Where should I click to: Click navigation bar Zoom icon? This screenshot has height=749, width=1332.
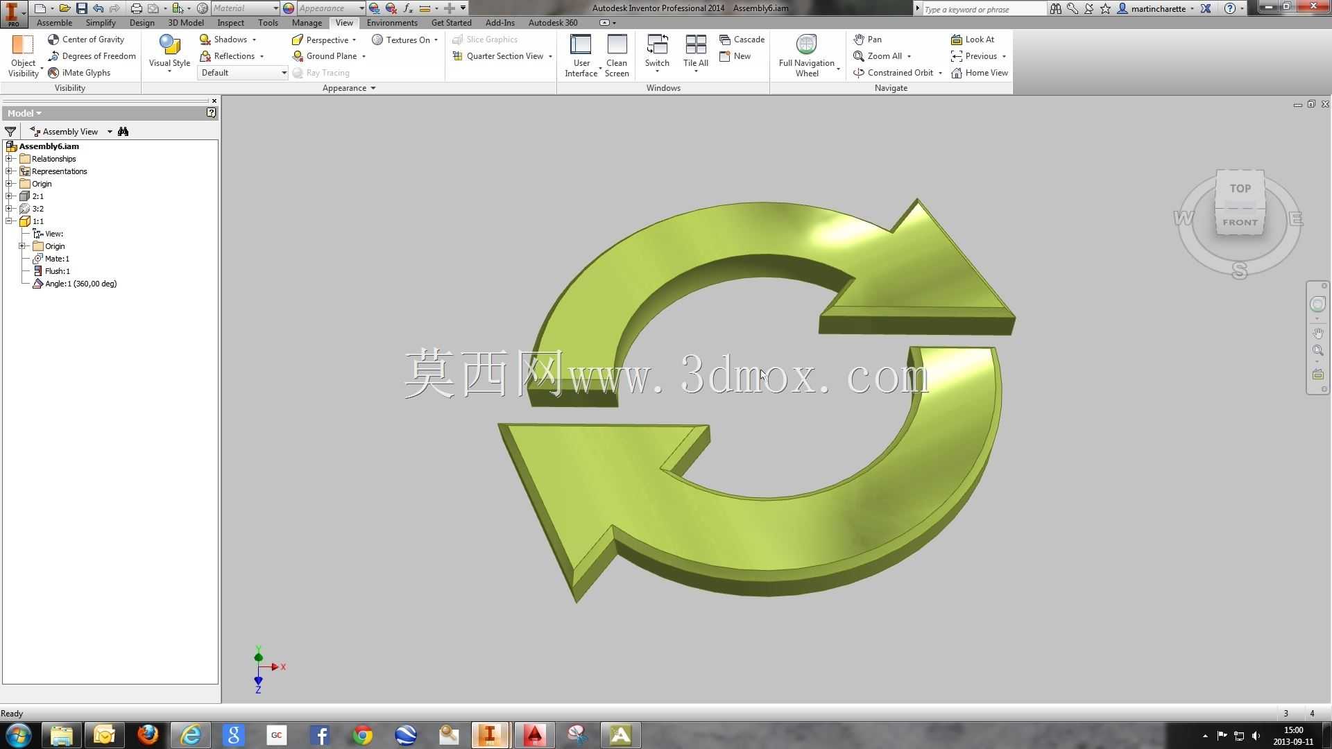pyautogui.click(x=1317, y=351)
